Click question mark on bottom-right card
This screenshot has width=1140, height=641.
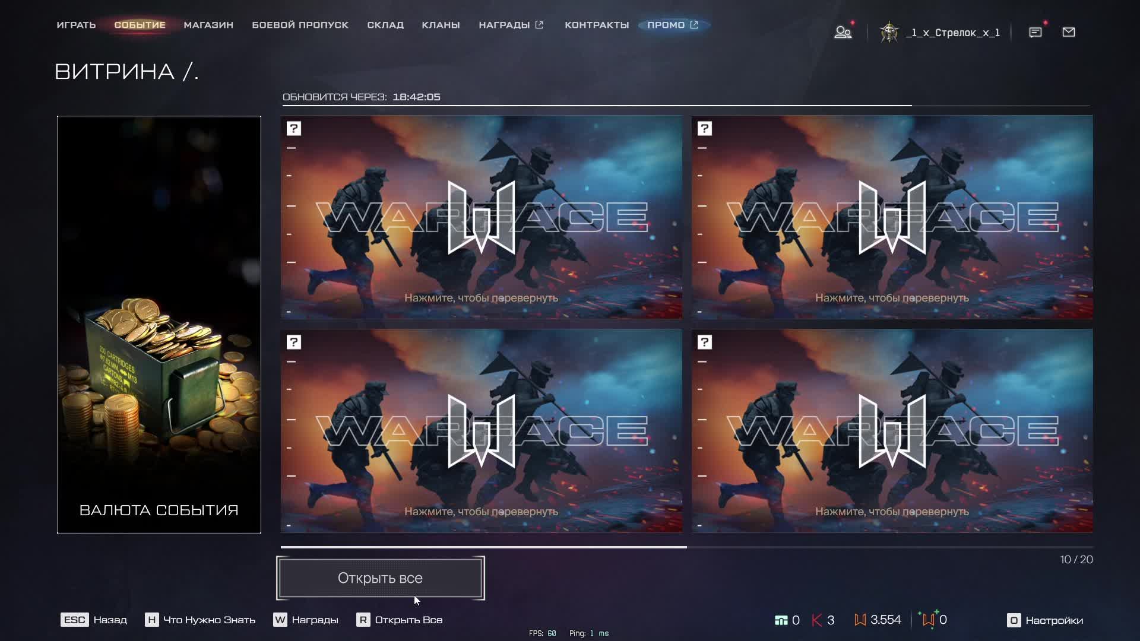[x=705, y=342]
